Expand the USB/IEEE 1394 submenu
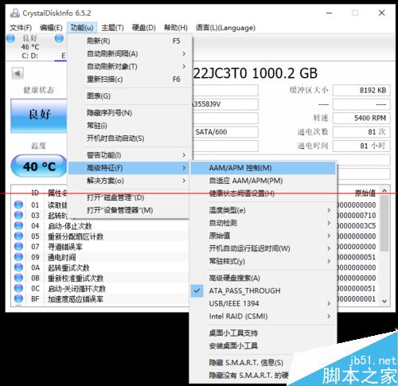The width and height of the screenshot is (398, 386). pos(263,303)
